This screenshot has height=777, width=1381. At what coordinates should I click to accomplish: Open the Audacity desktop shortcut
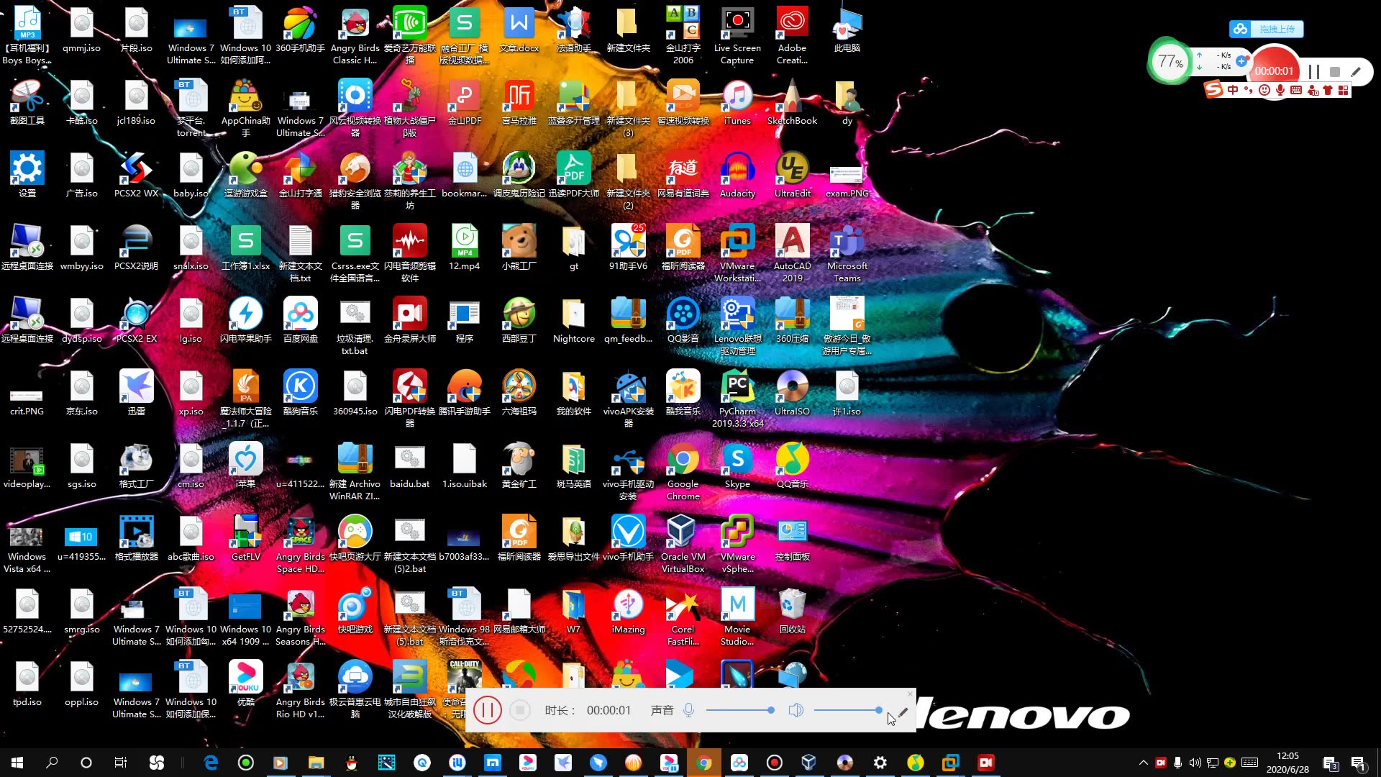click(737, 176)
